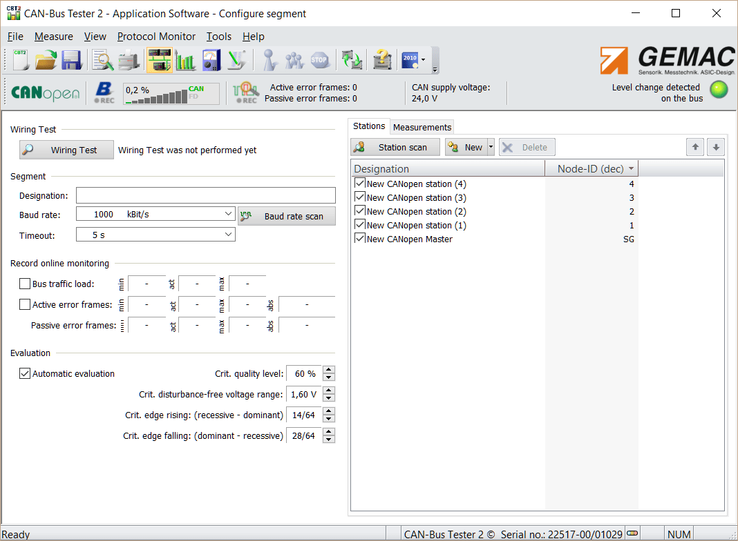Start a Station scan
The width and height of the screenshot is (738, 541).
(395, 147)
